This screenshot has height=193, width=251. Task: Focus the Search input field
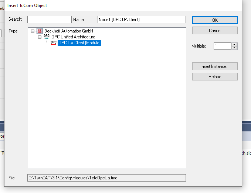(50, 20)
